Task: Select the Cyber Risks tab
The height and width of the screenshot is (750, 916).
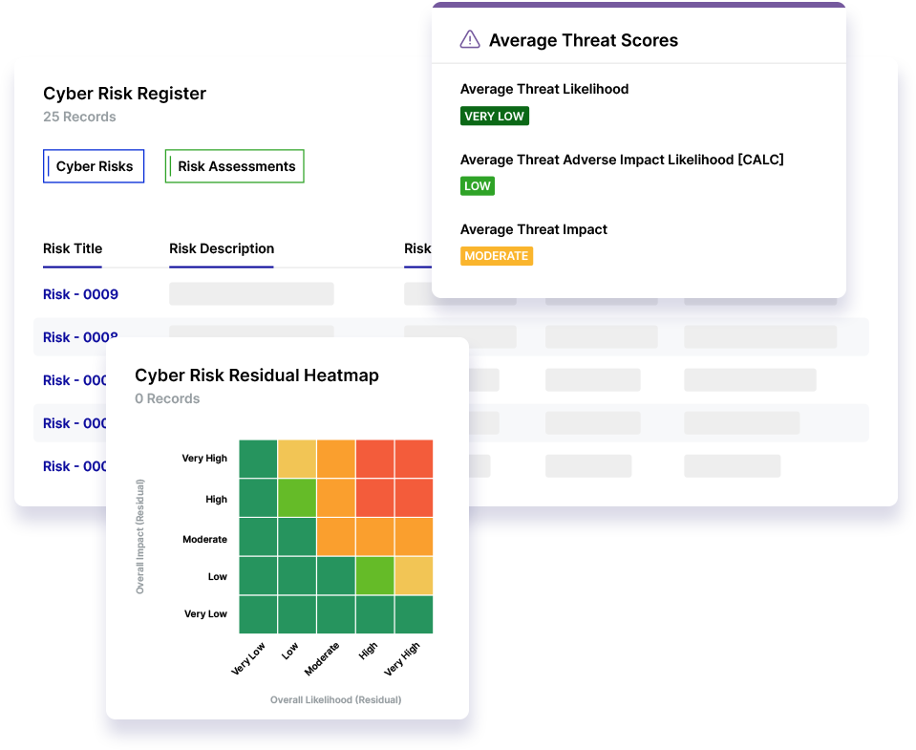Action: point(93,165)
